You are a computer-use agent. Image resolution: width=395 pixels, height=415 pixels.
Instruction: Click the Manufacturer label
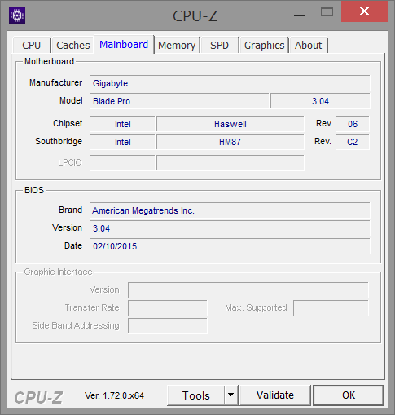coord(55,82)
